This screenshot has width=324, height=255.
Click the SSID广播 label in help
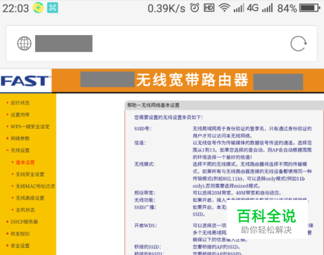click(x=145, y=207)
